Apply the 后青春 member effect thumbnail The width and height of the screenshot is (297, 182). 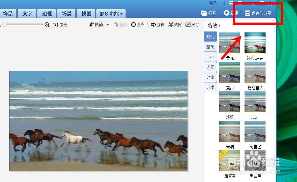click(229, 161)
